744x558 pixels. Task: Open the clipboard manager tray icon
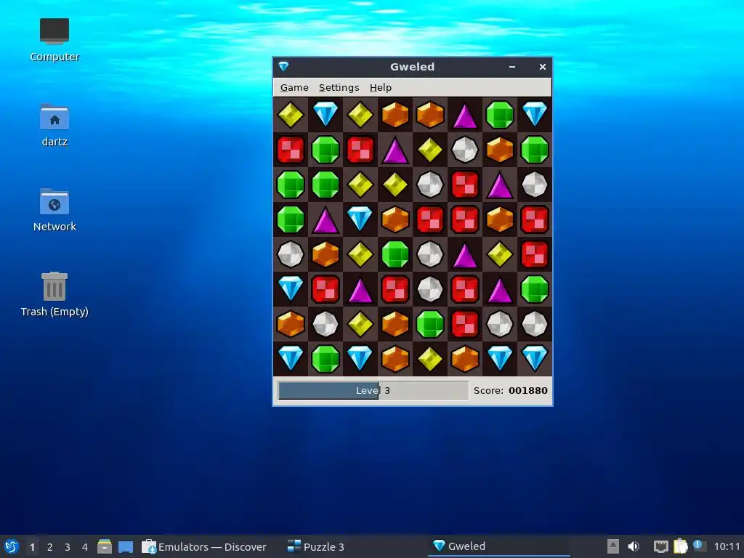680,546
